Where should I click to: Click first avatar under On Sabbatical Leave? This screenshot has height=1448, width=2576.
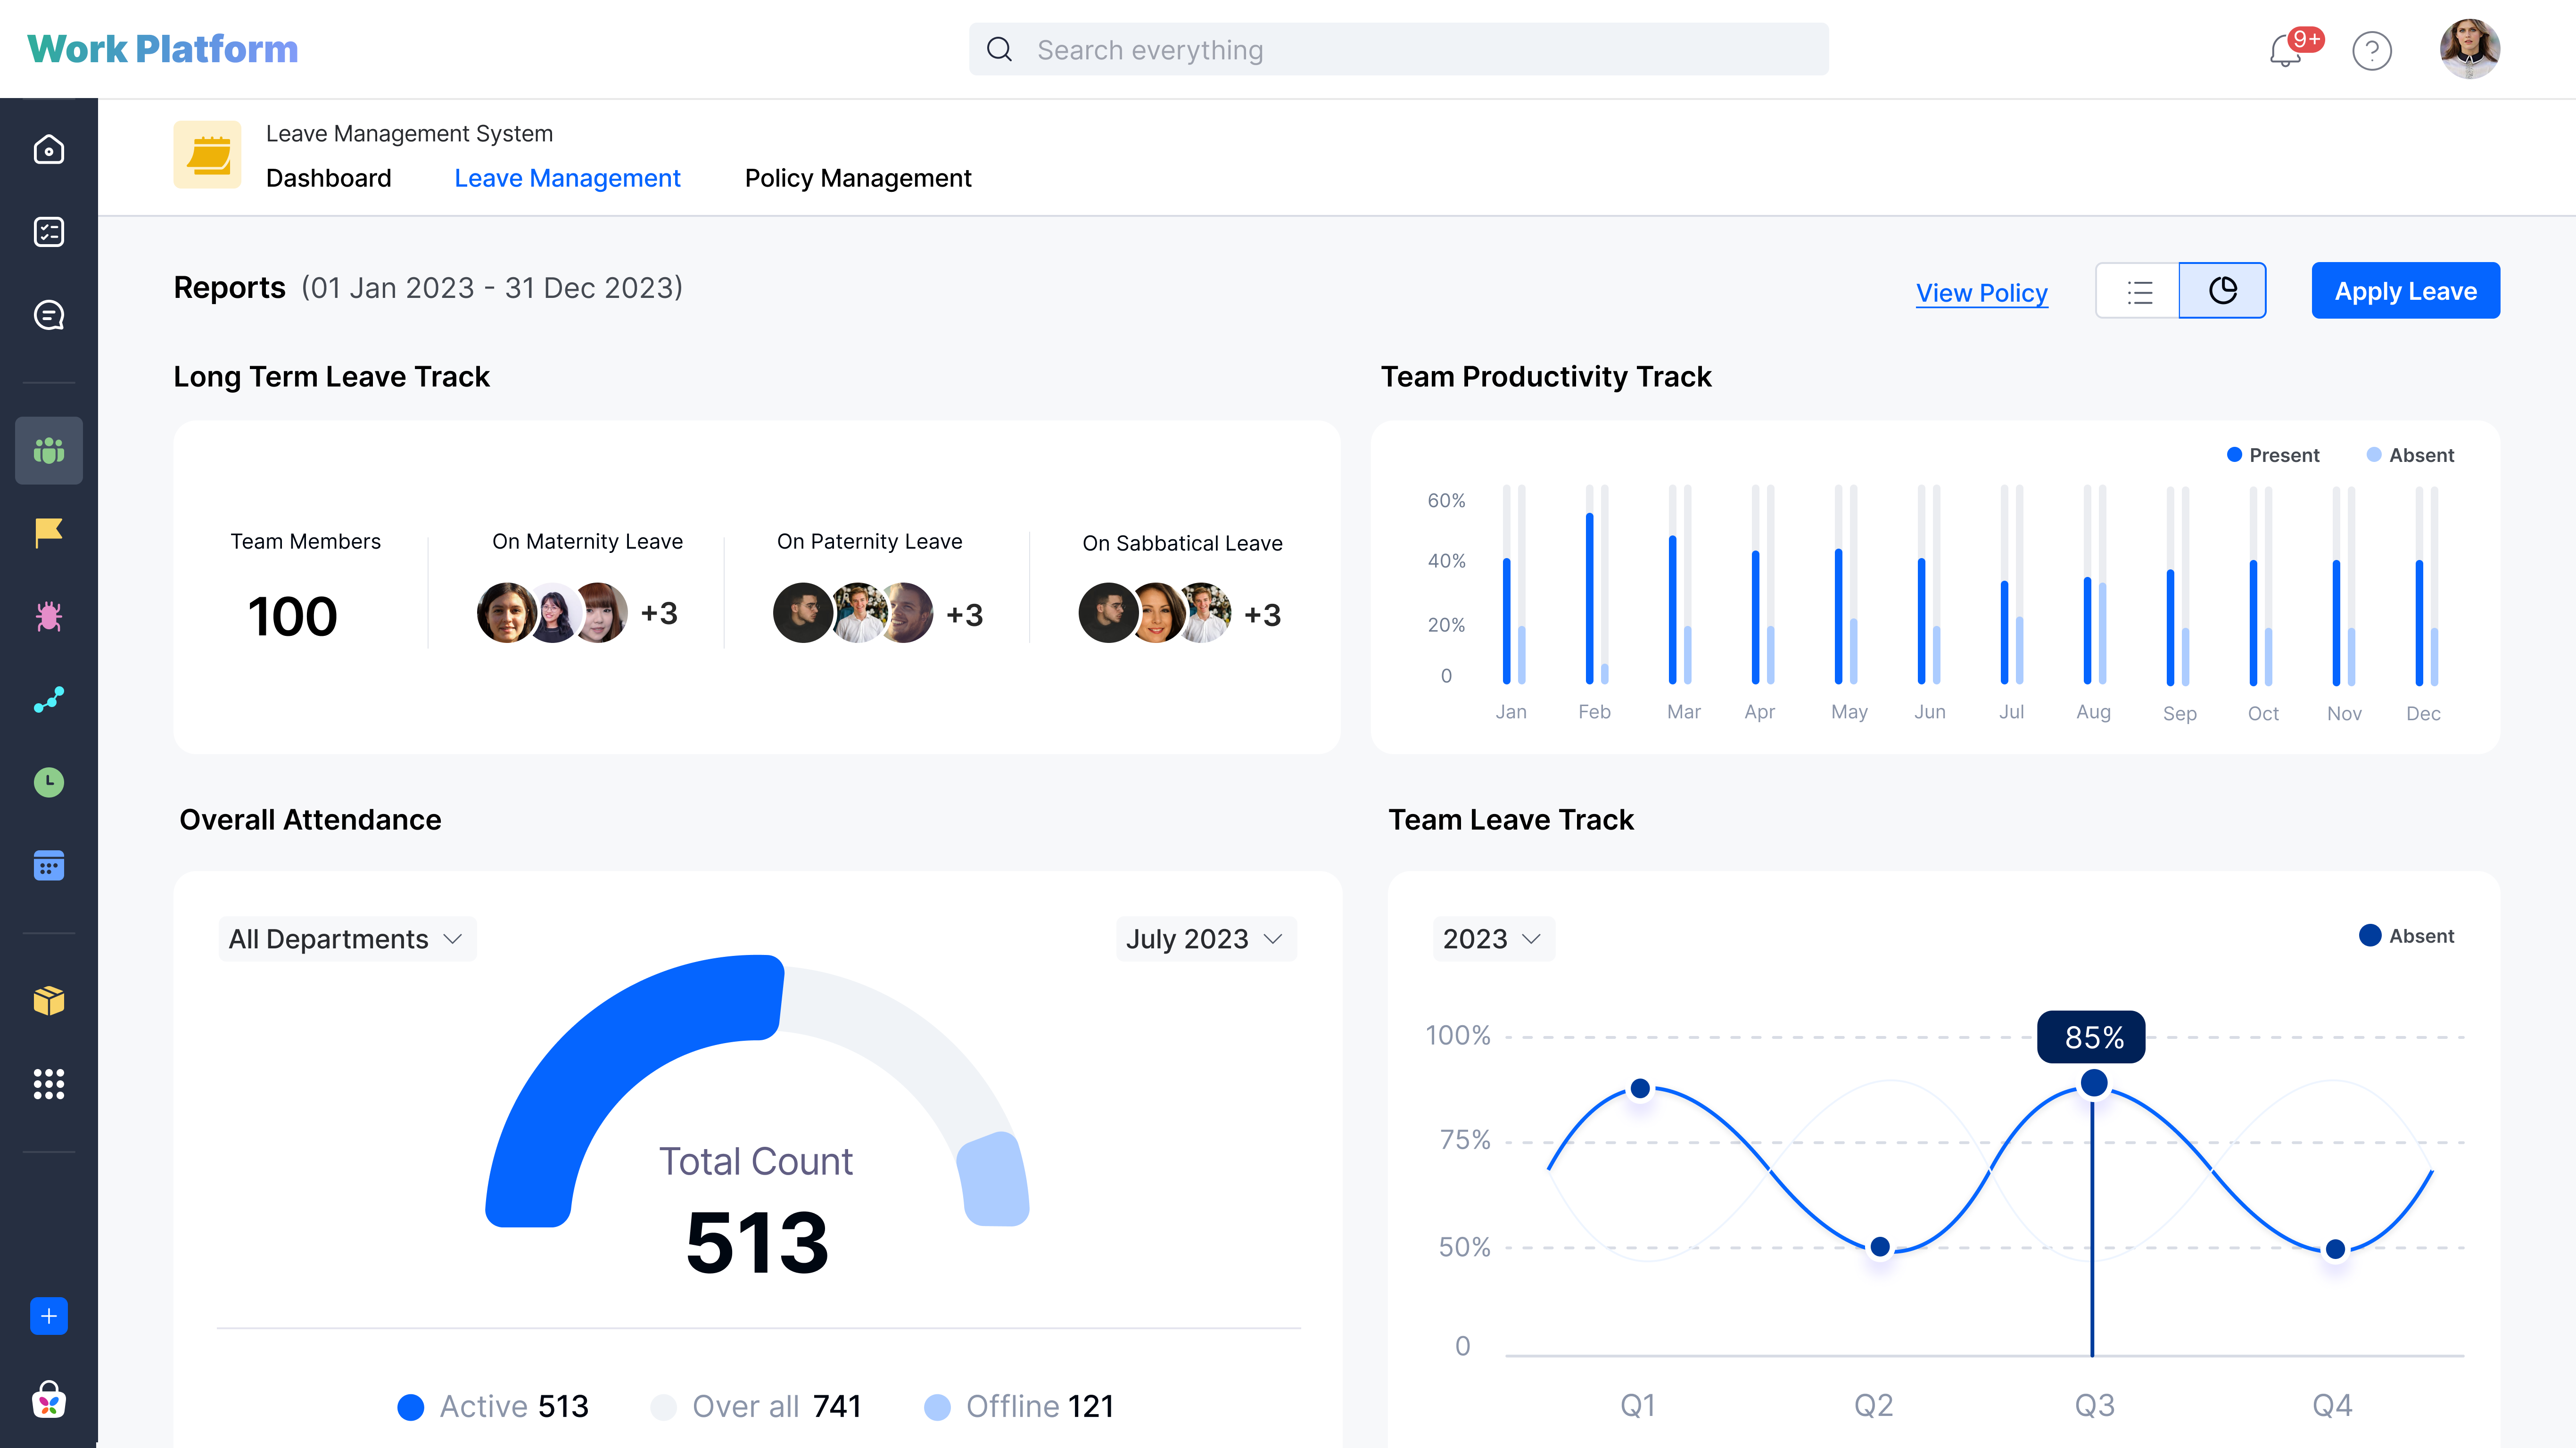(x=1108, y=613)
